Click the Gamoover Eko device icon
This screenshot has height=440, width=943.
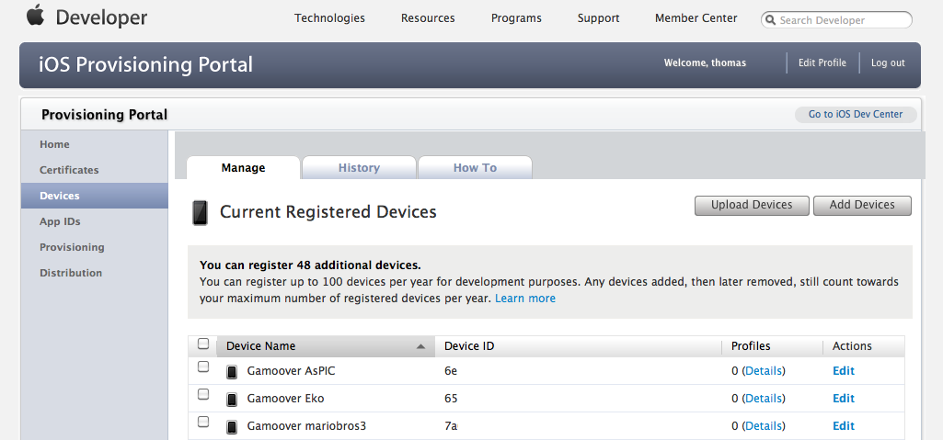232,400
